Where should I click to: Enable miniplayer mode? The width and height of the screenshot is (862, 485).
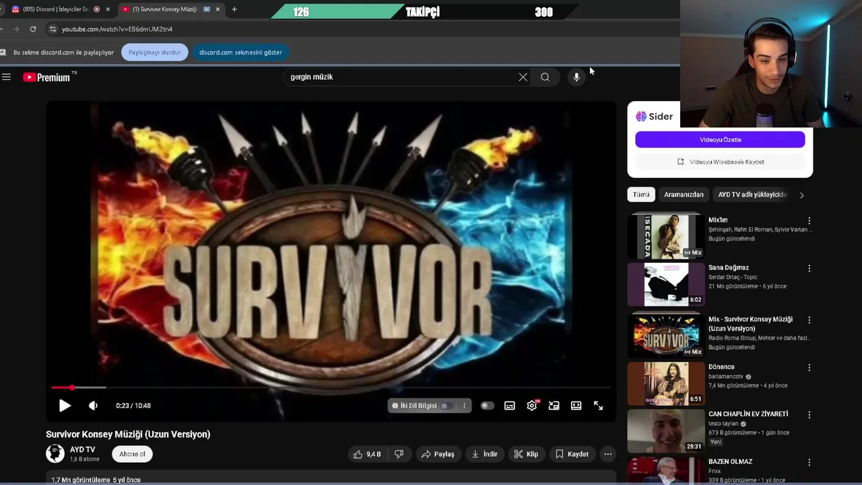(554, 406)
